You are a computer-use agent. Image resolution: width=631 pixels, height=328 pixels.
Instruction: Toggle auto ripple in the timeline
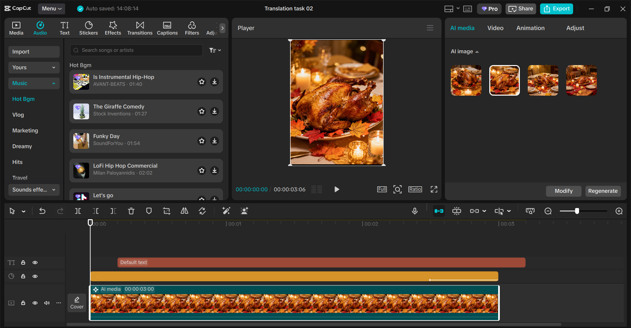[x=439, y=211]
